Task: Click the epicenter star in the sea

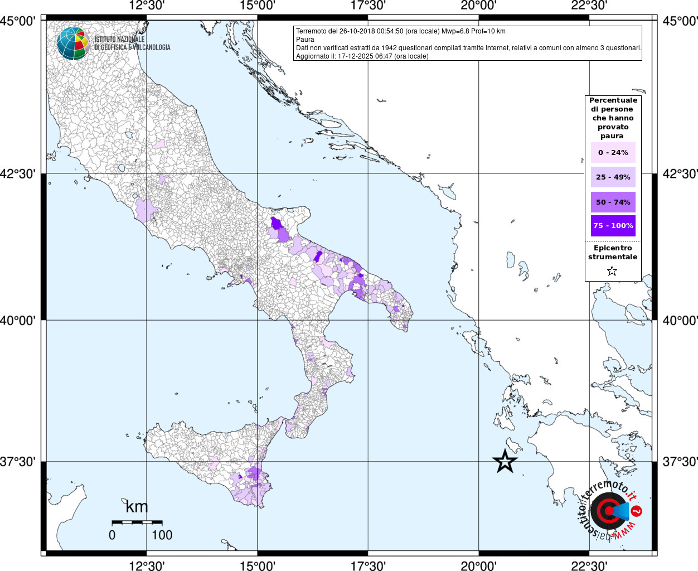Action: [x=505, y=461]
